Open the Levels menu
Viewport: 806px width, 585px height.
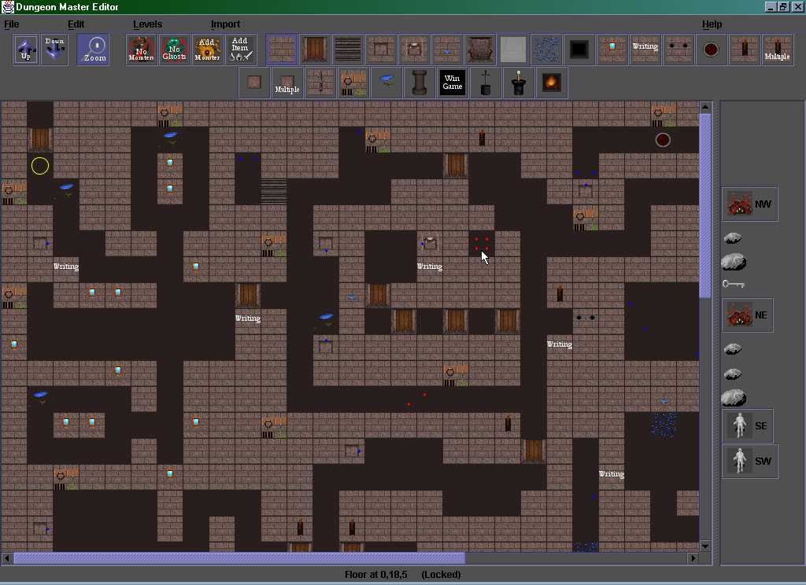(147, 24)
